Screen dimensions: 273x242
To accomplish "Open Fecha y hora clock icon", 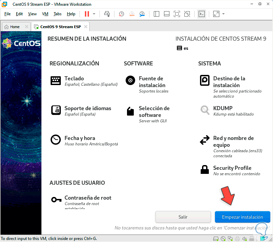I will 56,140.
